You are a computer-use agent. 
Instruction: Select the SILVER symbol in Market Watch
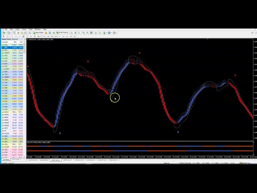[x=6, y=147]
